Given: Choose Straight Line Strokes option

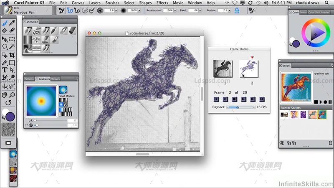Looking at the screenshot, I should click(77, 10).
